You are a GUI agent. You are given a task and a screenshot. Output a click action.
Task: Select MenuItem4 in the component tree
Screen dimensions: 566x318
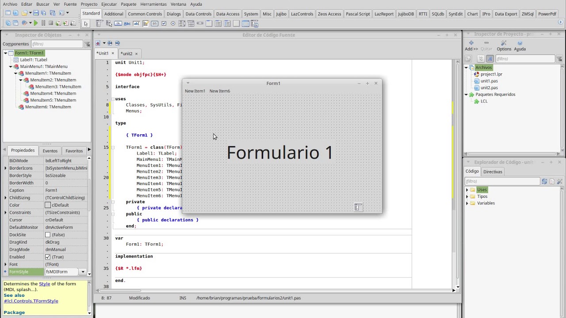pos(53,93)
